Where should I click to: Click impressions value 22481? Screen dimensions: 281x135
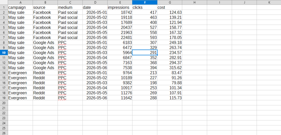[x=120, y=38]
